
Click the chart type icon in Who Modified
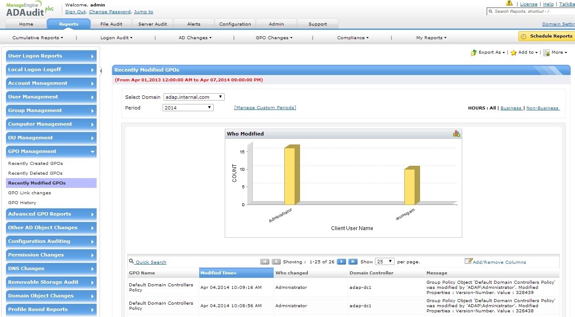pyautogui.click(x=456, y=134)
